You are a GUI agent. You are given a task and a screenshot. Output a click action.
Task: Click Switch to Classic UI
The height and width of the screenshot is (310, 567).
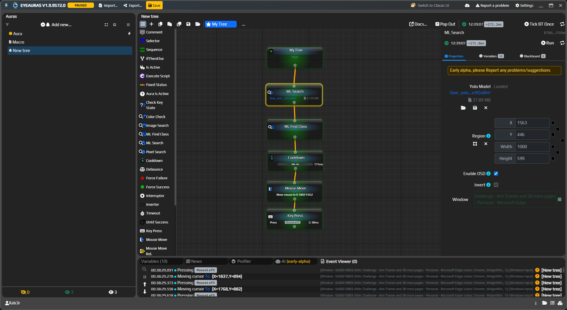[430, 5]
